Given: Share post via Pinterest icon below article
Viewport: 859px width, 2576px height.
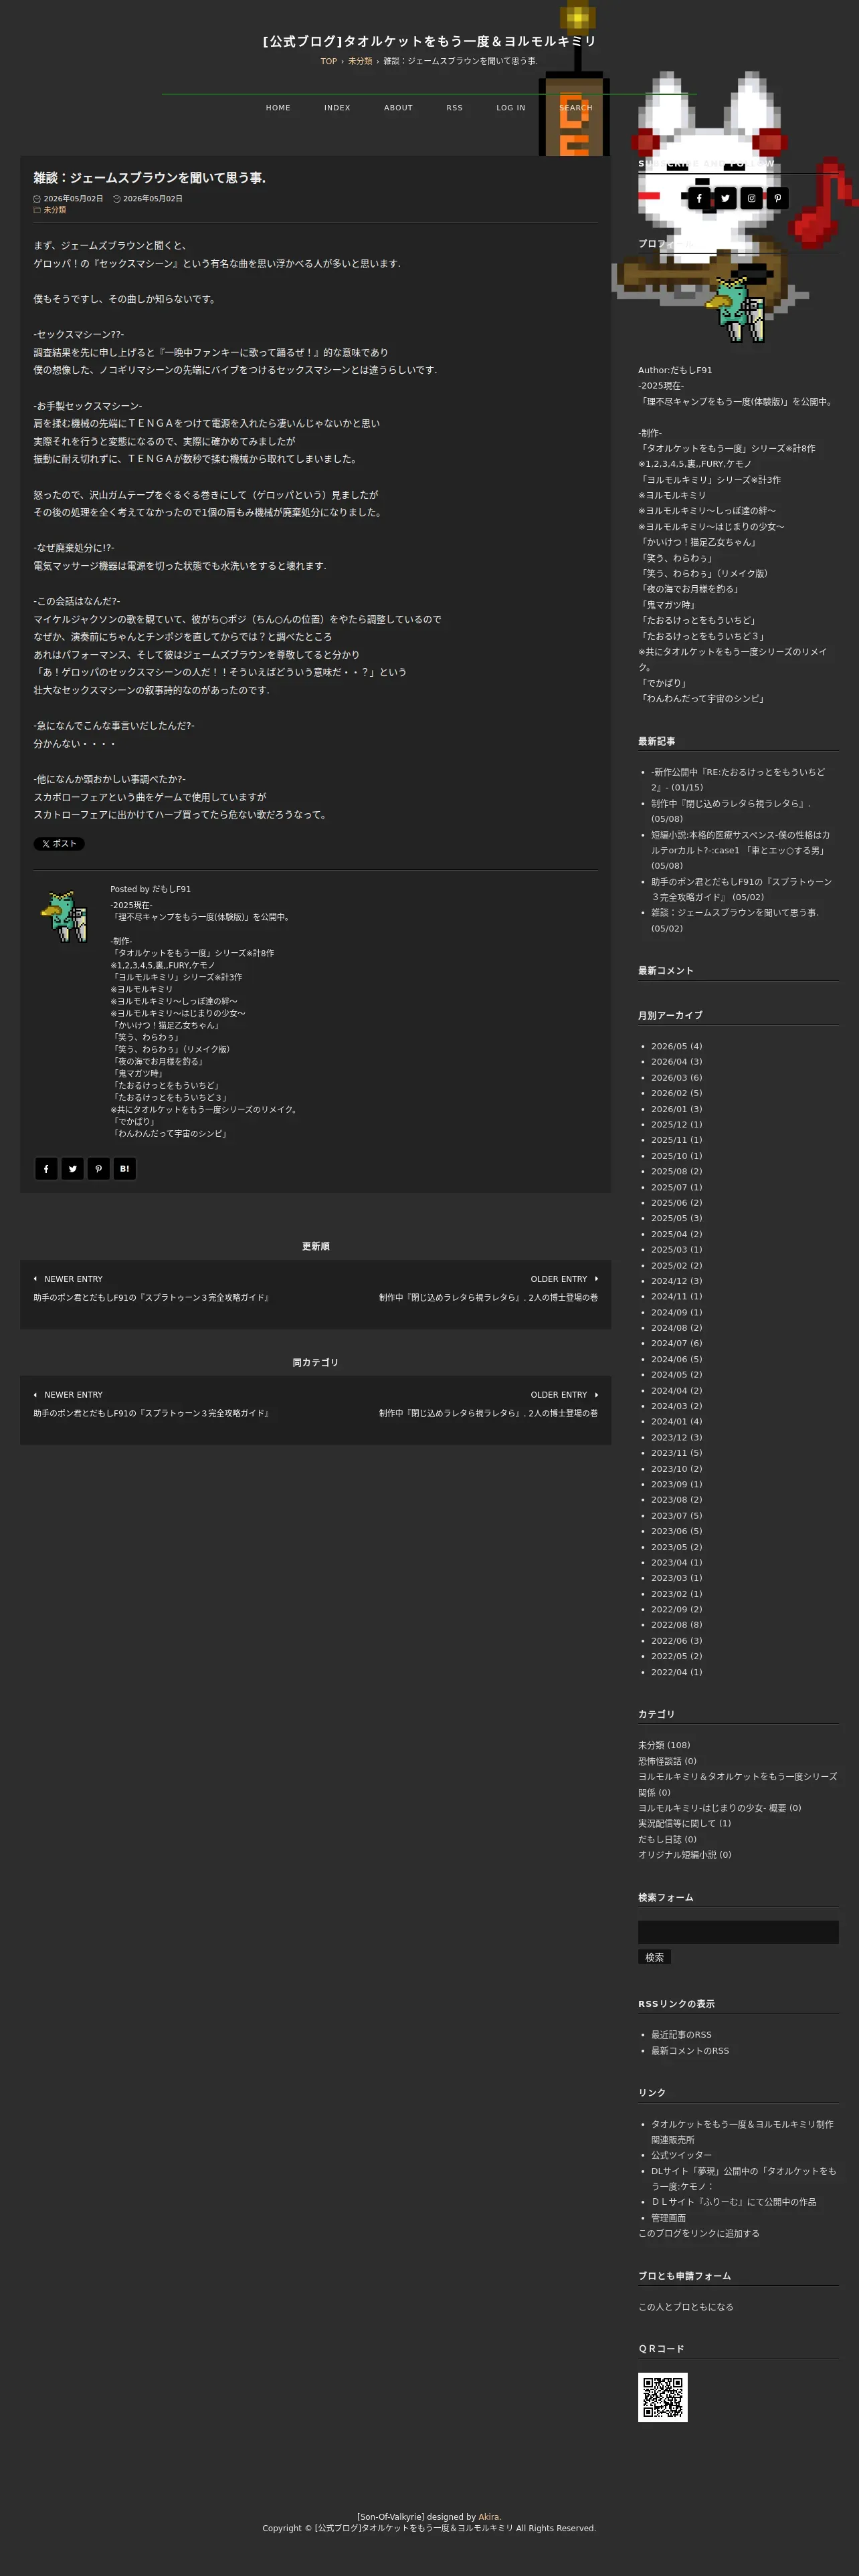Looking at the screenshot, I should pos(98,1168).
